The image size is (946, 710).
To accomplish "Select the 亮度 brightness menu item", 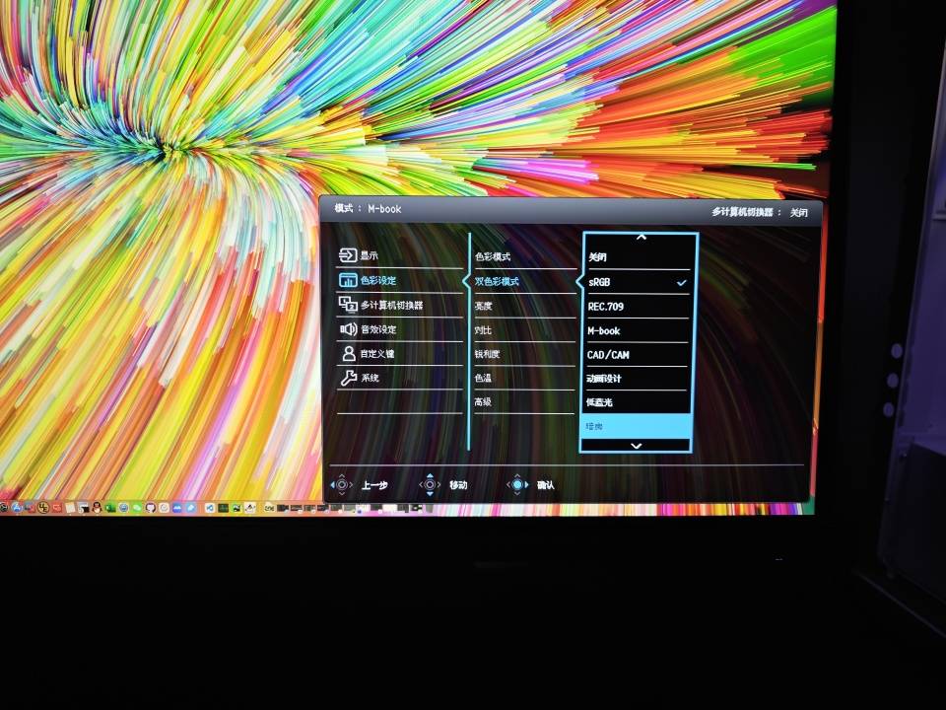I will (x=483, y=307).
